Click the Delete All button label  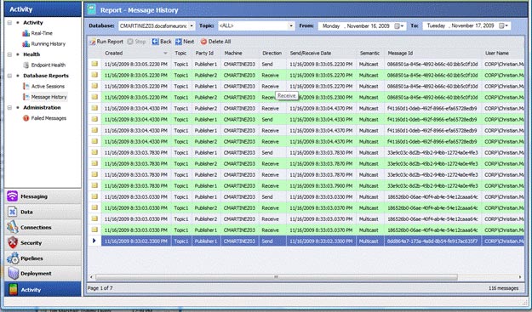click(x=220, y=42)
